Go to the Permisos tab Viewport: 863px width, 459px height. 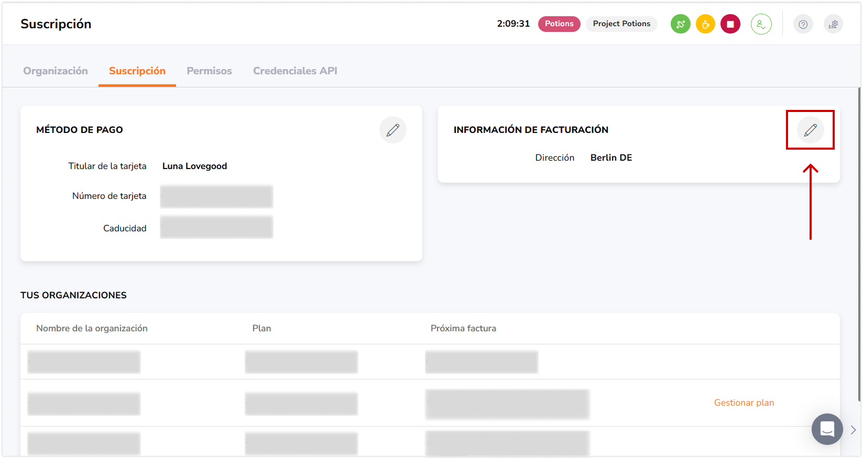pyautogui.click(x=209, y=71)
